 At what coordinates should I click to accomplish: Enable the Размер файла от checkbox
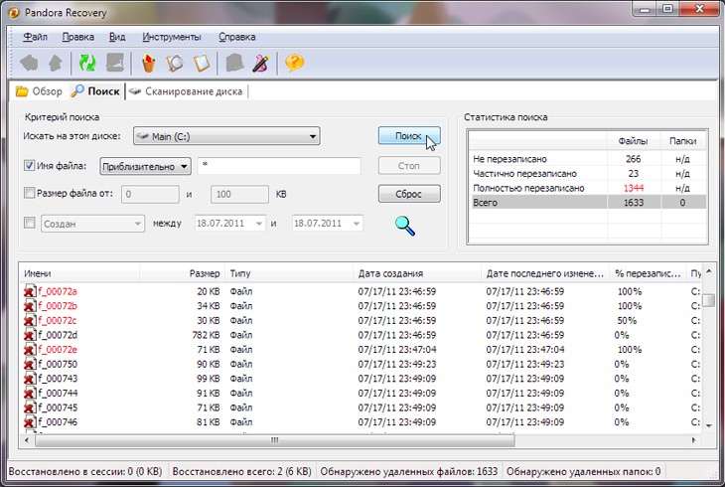coord(29,193)
